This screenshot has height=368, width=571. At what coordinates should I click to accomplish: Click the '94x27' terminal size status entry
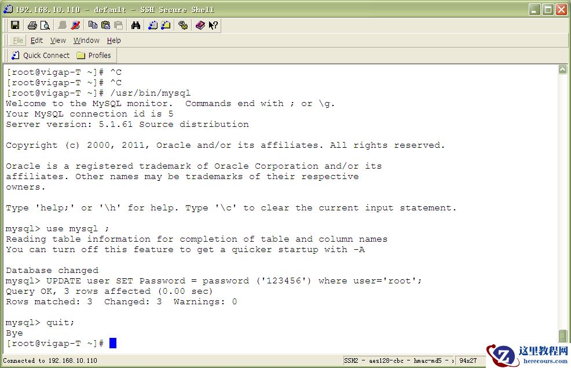tap(468, 360)
